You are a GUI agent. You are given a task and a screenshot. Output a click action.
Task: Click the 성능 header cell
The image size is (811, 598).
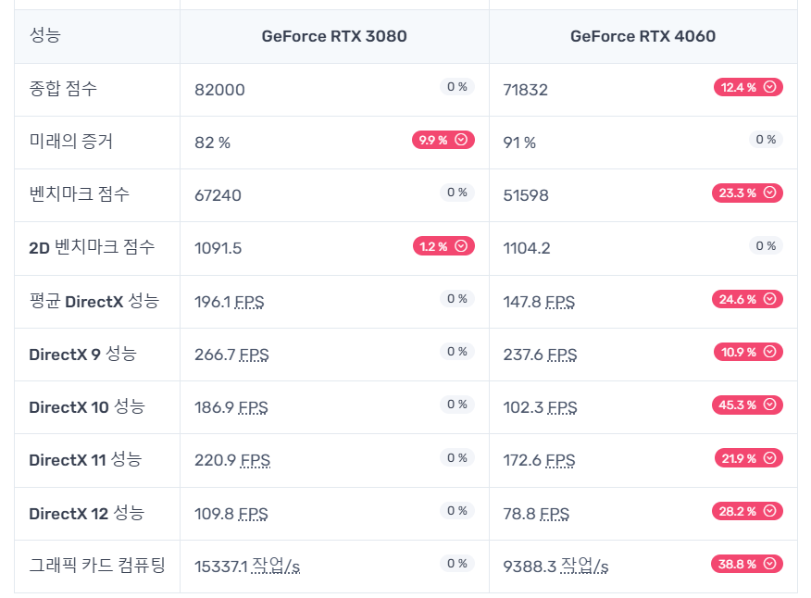point(46,36)
